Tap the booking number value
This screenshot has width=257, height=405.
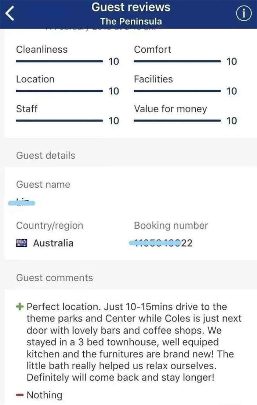[x=161, y=243]
